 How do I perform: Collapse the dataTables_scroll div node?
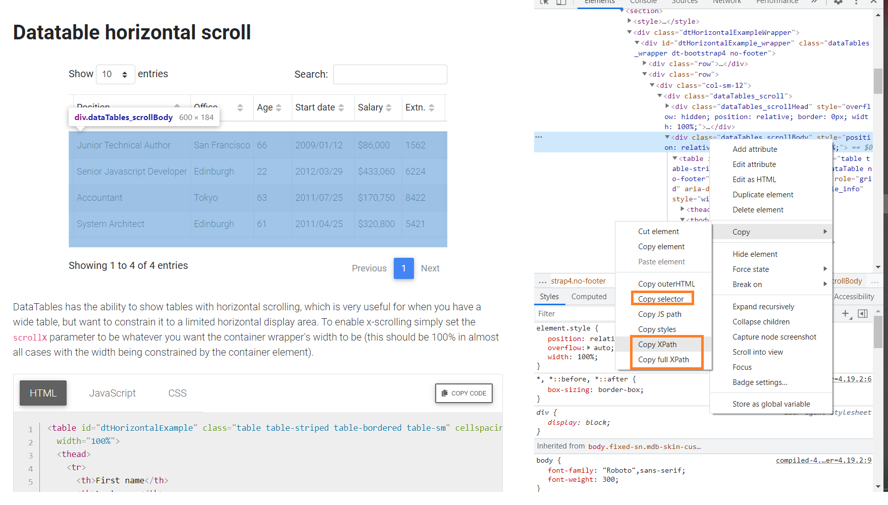coord(660,96)
